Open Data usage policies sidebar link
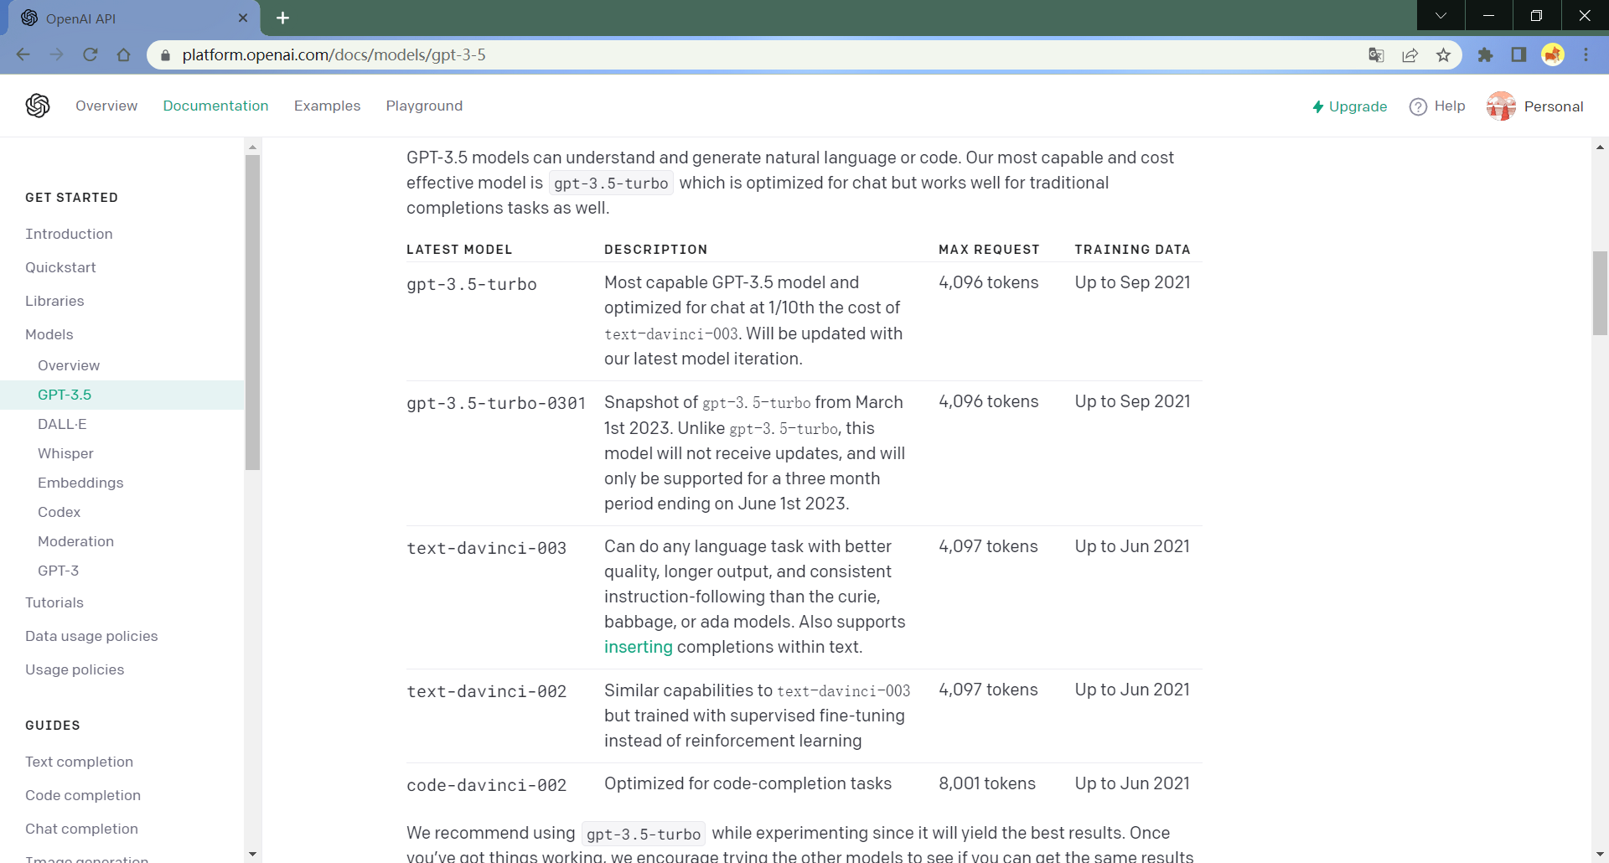Image resolution: width=1609 pixels, height=863 pixels. [x=91, y=636]
